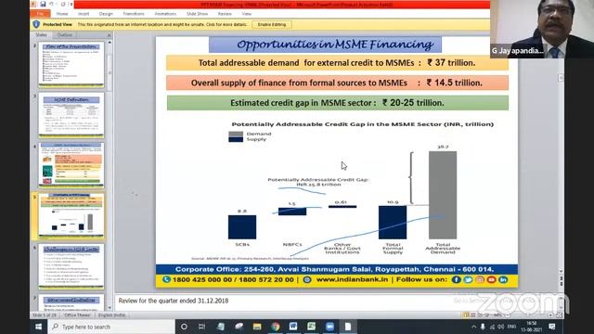The width and height of the screenshot is (594, 334).
Task: Click the Protected View details message
Action: tap(162, 25)
